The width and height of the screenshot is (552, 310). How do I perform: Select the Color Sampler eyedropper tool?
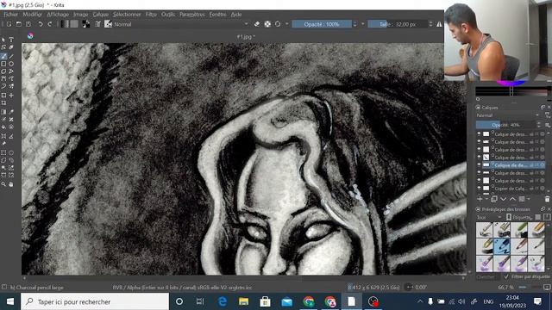[x=11, y=112]
